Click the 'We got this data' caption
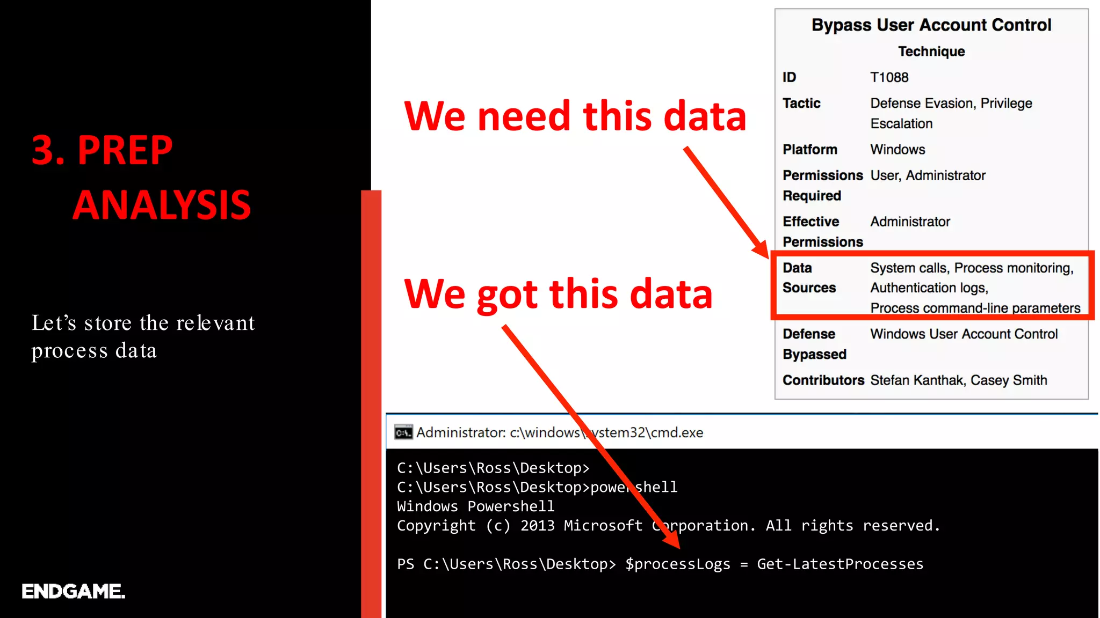The image size is (1100, 618). pos(558,293)
